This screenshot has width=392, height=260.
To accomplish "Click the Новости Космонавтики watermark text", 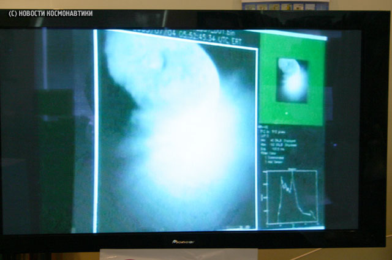I will point(50,13).
